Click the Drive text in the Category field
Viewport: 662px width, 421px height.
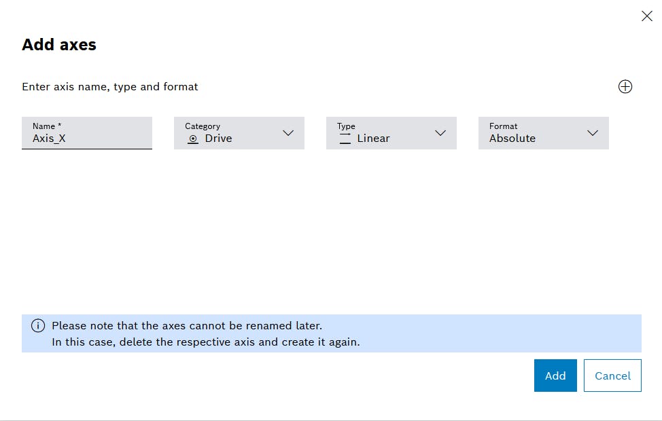pyautogui.click(x=218, y=139)
